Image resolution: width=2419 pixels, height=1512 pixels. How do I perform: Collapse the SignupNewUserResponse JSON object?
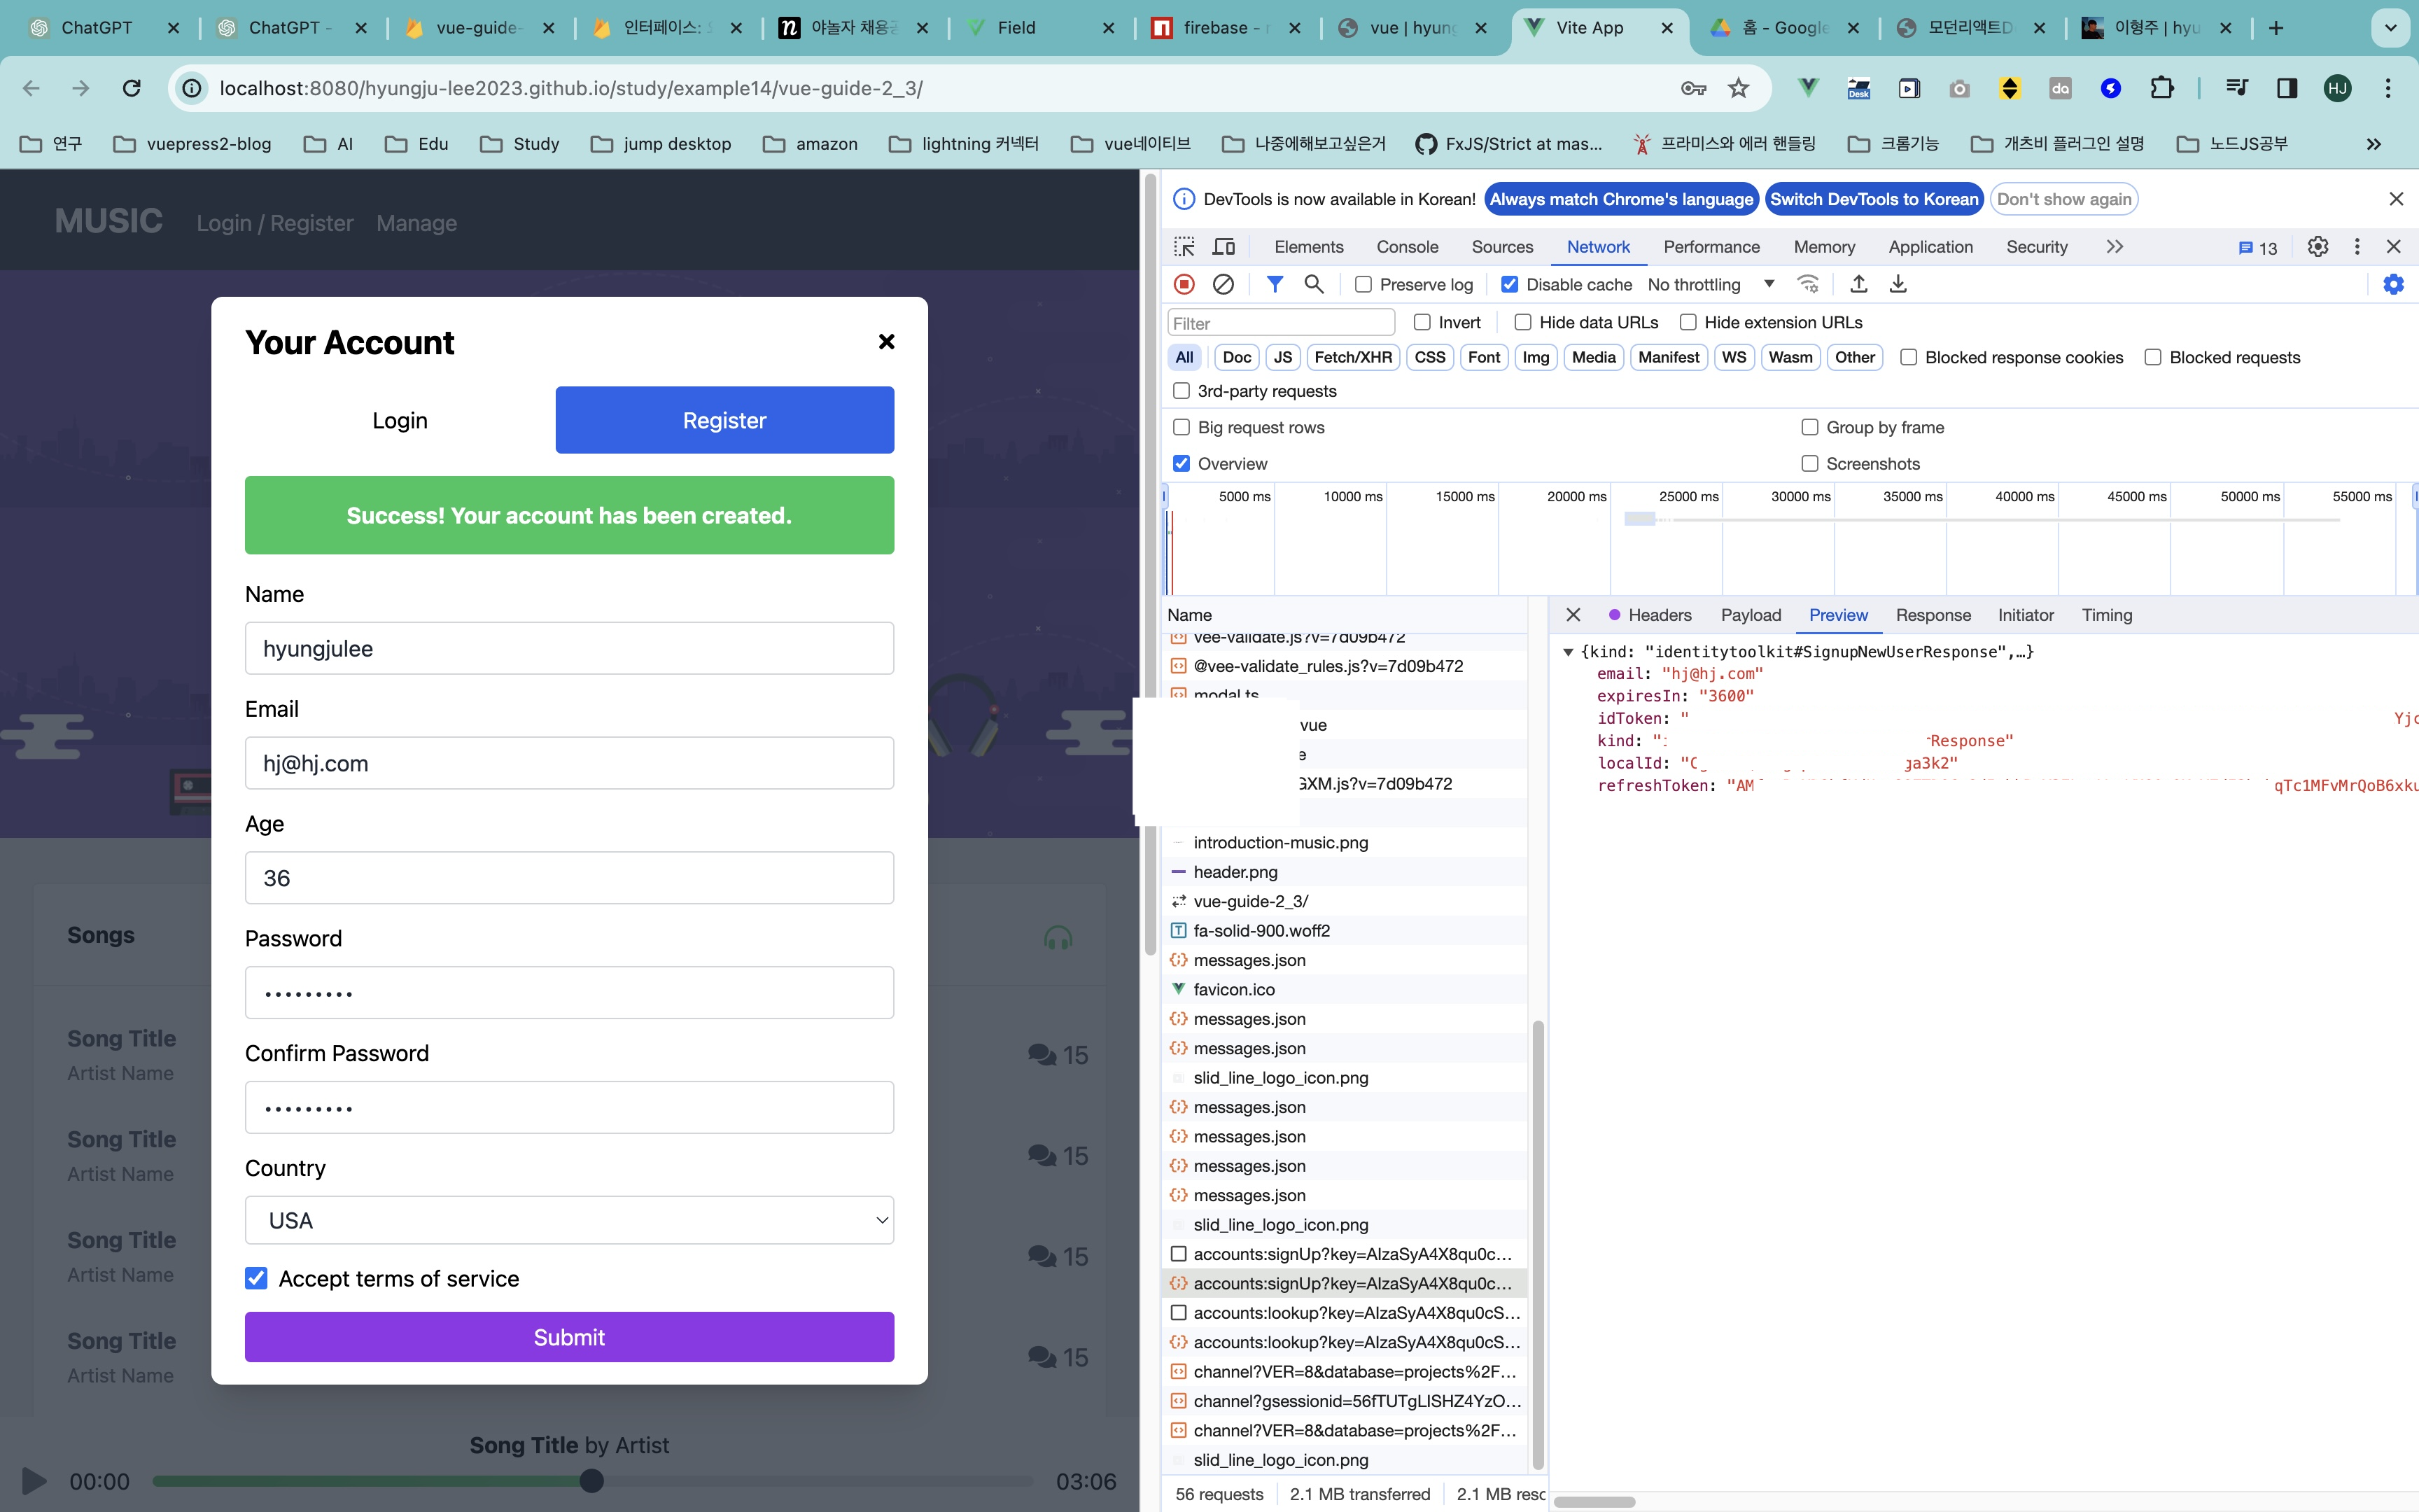tap(1567, 652)
